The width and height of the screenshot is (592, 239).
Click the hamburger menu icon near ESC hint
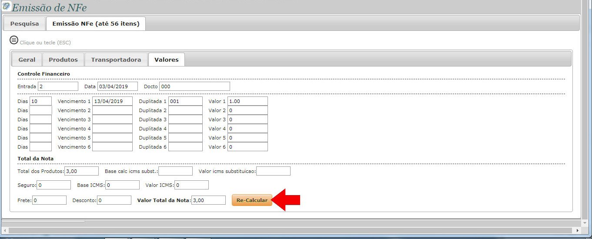tap(14, 40)
